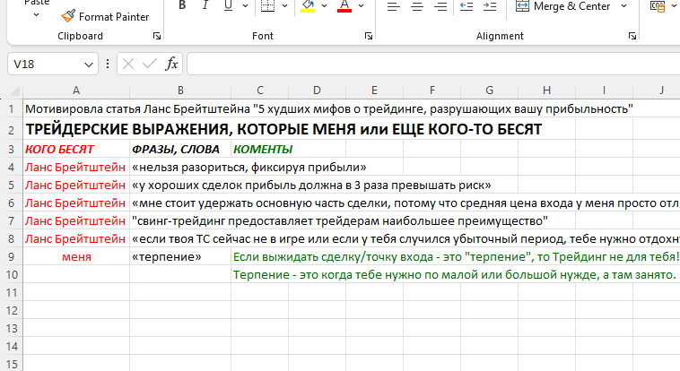680x371 pixels.
Task: Click 'Ланс Брейтштейн' in row 4
Action: [x=76, y=167]
